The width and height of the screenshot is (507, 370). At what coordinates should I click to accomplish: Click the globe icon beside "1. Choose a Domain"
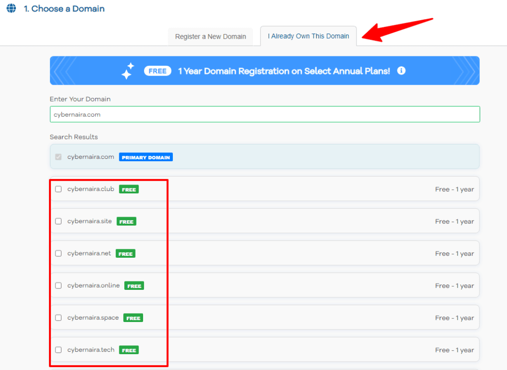pyautogui.click(x=10, y=8)
